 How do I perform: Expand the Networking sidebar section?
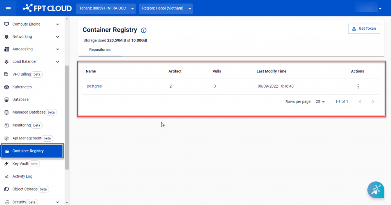click(x=57, y=37)
